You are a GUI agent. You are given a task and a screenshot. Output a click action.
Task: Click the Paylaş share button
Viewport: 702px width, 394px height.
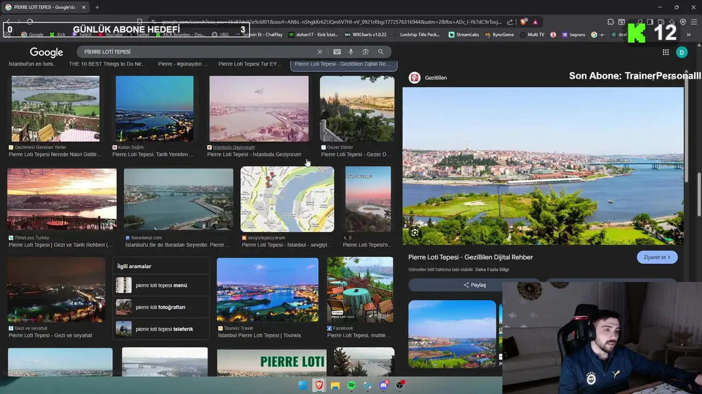pos(474,285)
